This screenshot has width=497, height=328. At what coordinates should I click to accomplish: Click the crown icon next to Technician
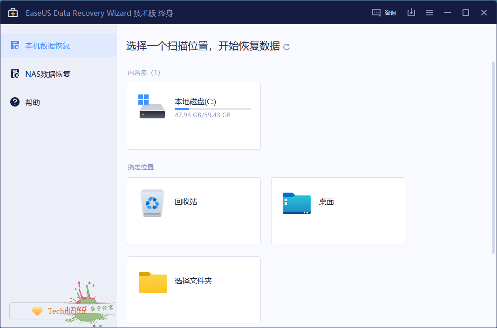37,311
